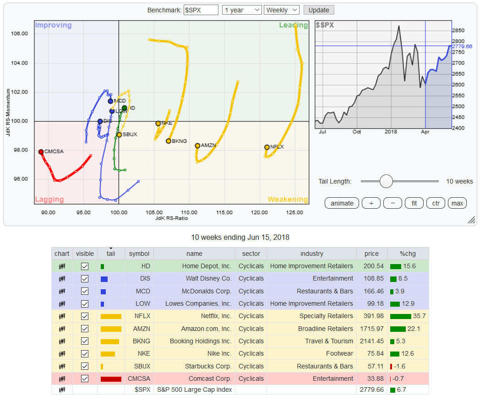485x395 pixels.
Task: Uncheck visibility for Lowes (LOW)
Action: 84,304
